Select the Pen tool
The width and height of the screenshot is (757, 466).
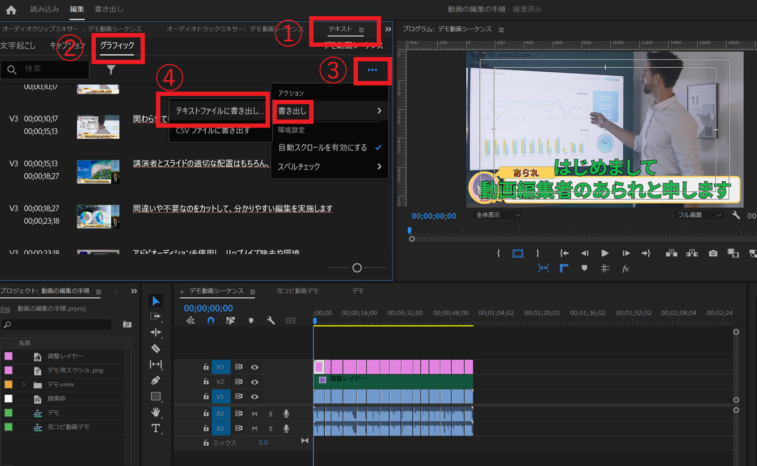pyautogui.click(x=155, y=380)
